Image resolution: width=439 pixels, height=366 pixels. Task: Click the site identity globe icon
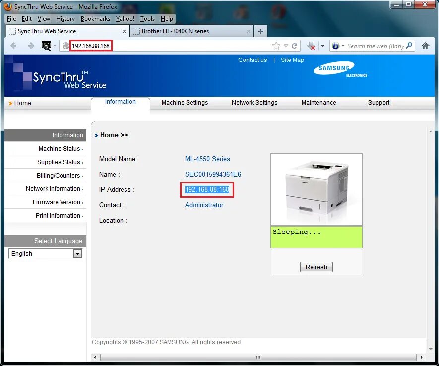tap(65, 46)
